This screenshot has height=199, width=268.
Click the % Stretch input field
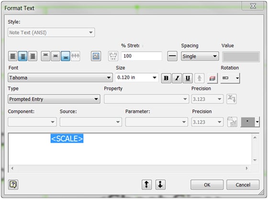[x=142, y=56]
